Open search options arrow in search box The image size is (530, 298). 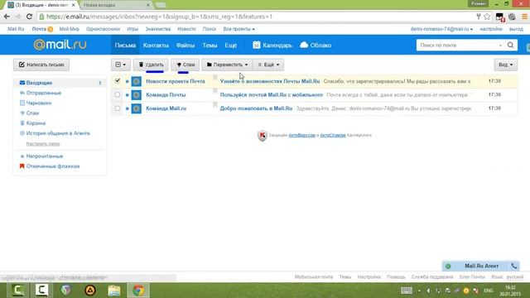(500, 46)
